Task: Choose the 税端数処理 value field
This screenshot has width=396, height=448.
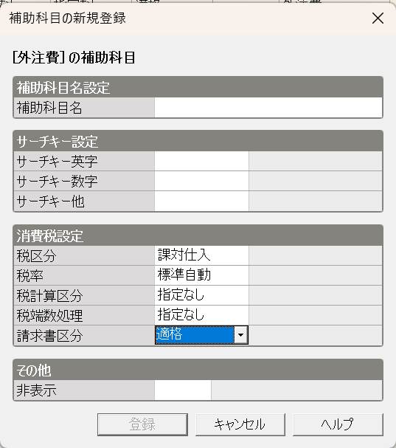Action: [x=201, y=315]
